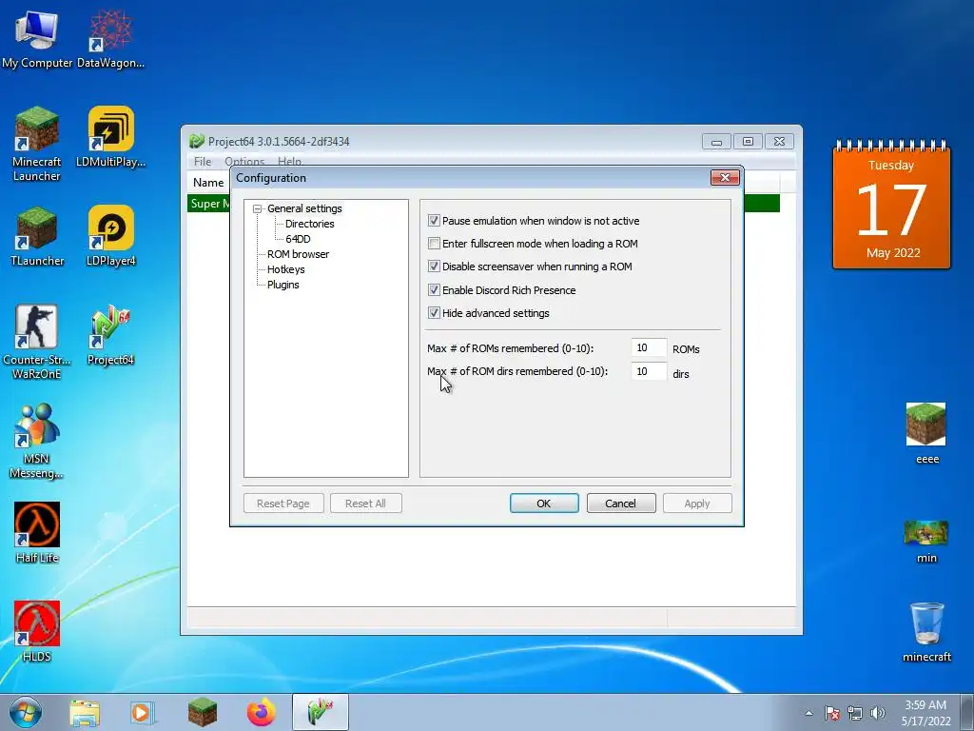Select LDMultiPlayer desktop shortcut

click(x=110, y=137)
